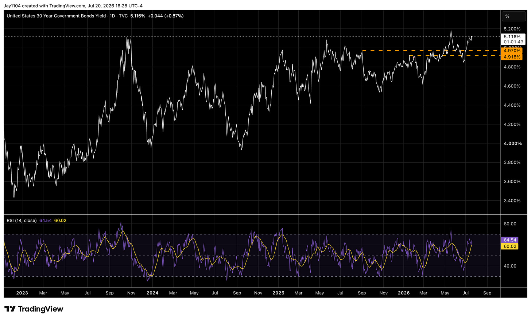Click the purple RSI value 64.54 badge
Image resolution: width=531 pixels, height=320 pixels.
pyautogui.click(x=510, y=240)
